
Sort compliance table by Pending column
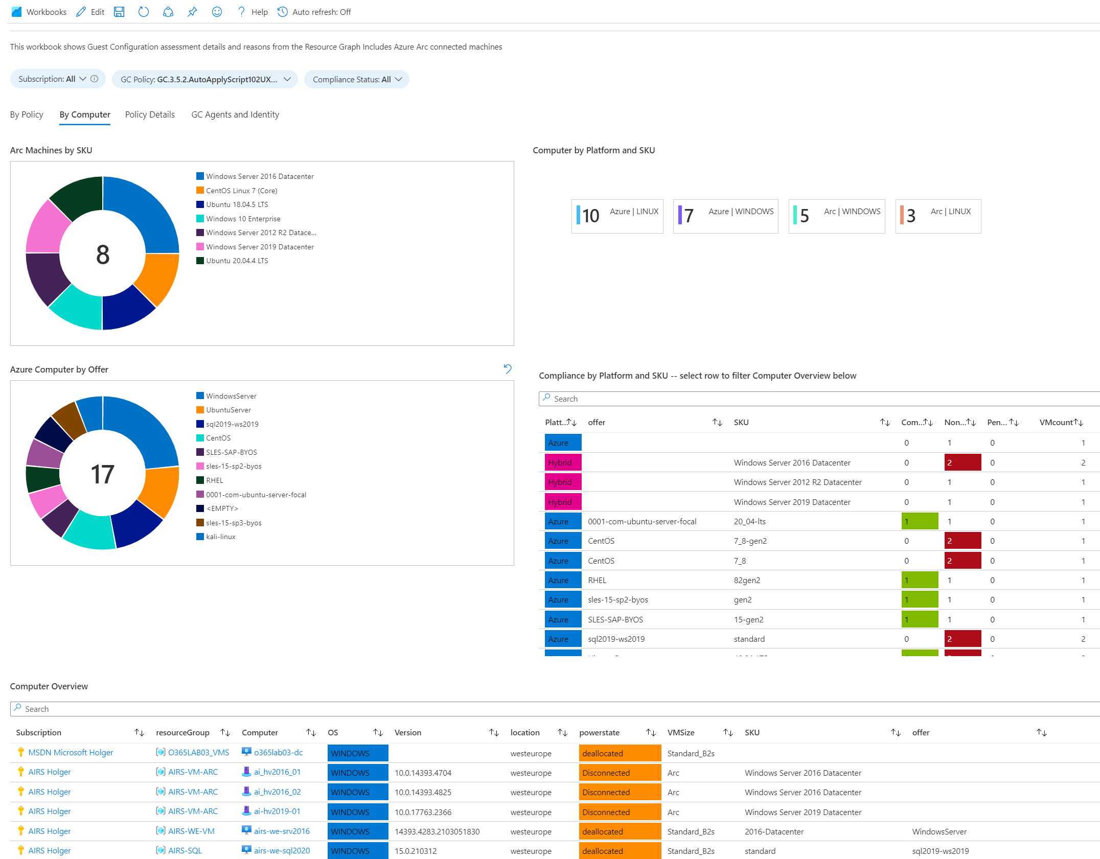pos(1014,422)
